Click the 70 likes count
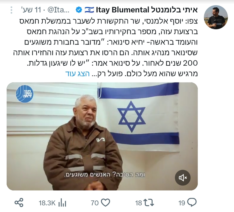Viewport: 234px width, 212px height. [x=95, y=203]
